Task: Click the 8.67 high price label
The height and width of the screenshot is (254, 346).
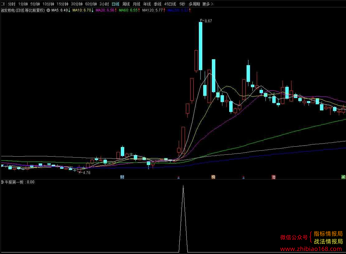Action: tap(208, 21)
